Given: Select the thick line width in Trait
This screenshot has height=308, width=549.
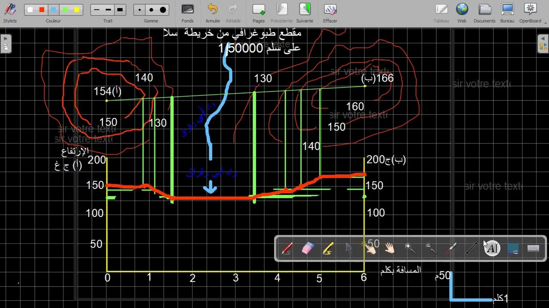Looking at the screenshot, I should click(120, 9).
